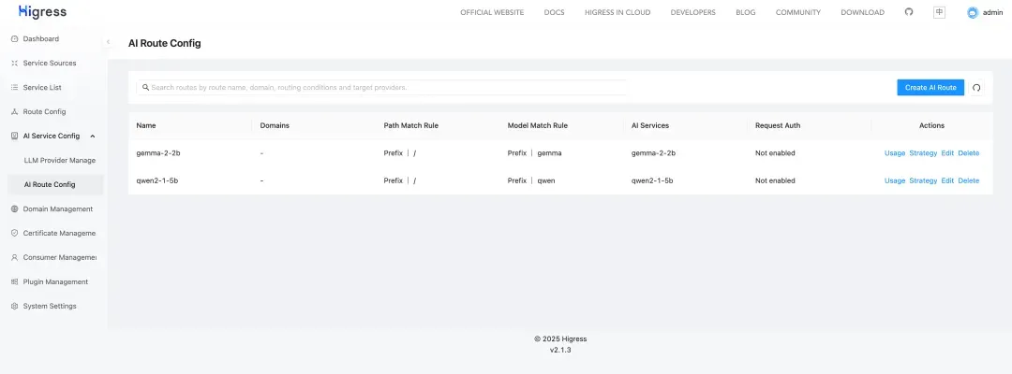
Task: Click the gemma-2-2b name cell
Action: tap(156, 153)
